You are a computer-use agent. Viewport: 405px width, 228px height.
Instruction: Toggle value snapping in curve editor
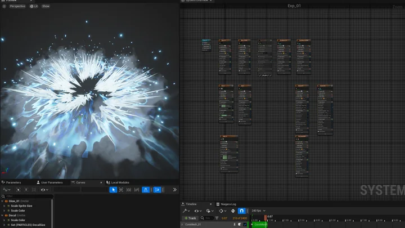[157, 190]
